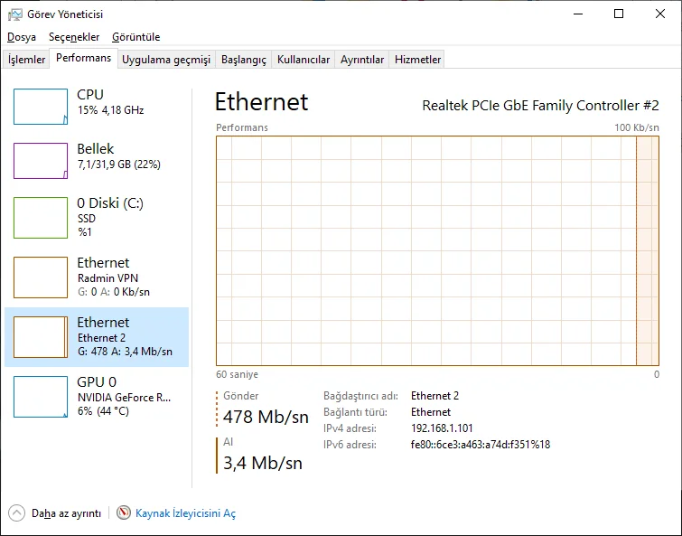Switch to the Hizmetler tab
The image size is (682, 536).
pyautogui.click(x=418, y=60)
